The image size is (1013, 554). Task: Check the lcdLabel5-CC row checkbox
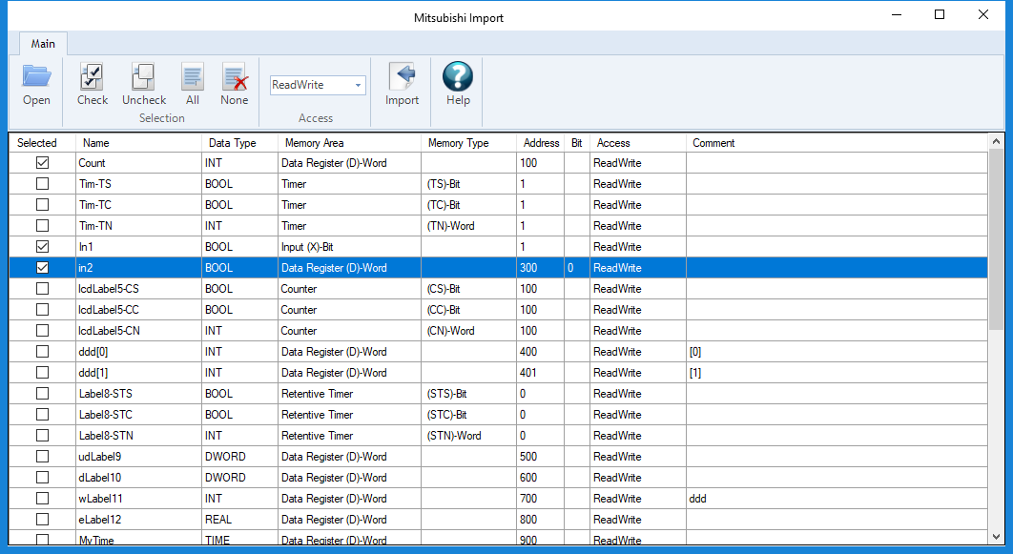[42, 309]
